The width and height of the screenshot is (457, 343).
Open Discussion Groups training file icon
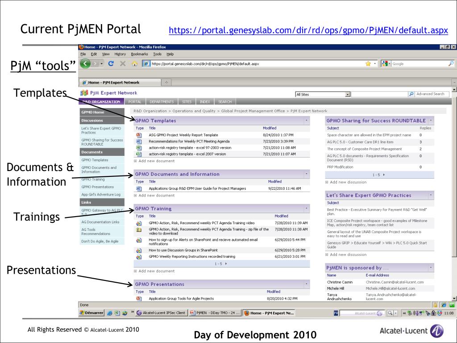tap(139, 251)
